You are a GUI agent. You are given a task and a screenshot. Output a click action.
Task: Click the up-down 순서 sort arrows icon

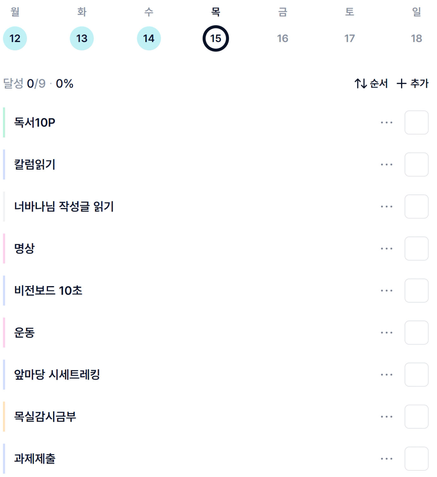coord(360,83)
